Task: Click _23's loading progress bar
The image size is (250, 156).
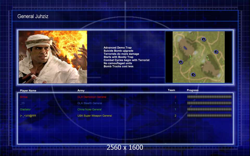Action: [x=209, y=103]
